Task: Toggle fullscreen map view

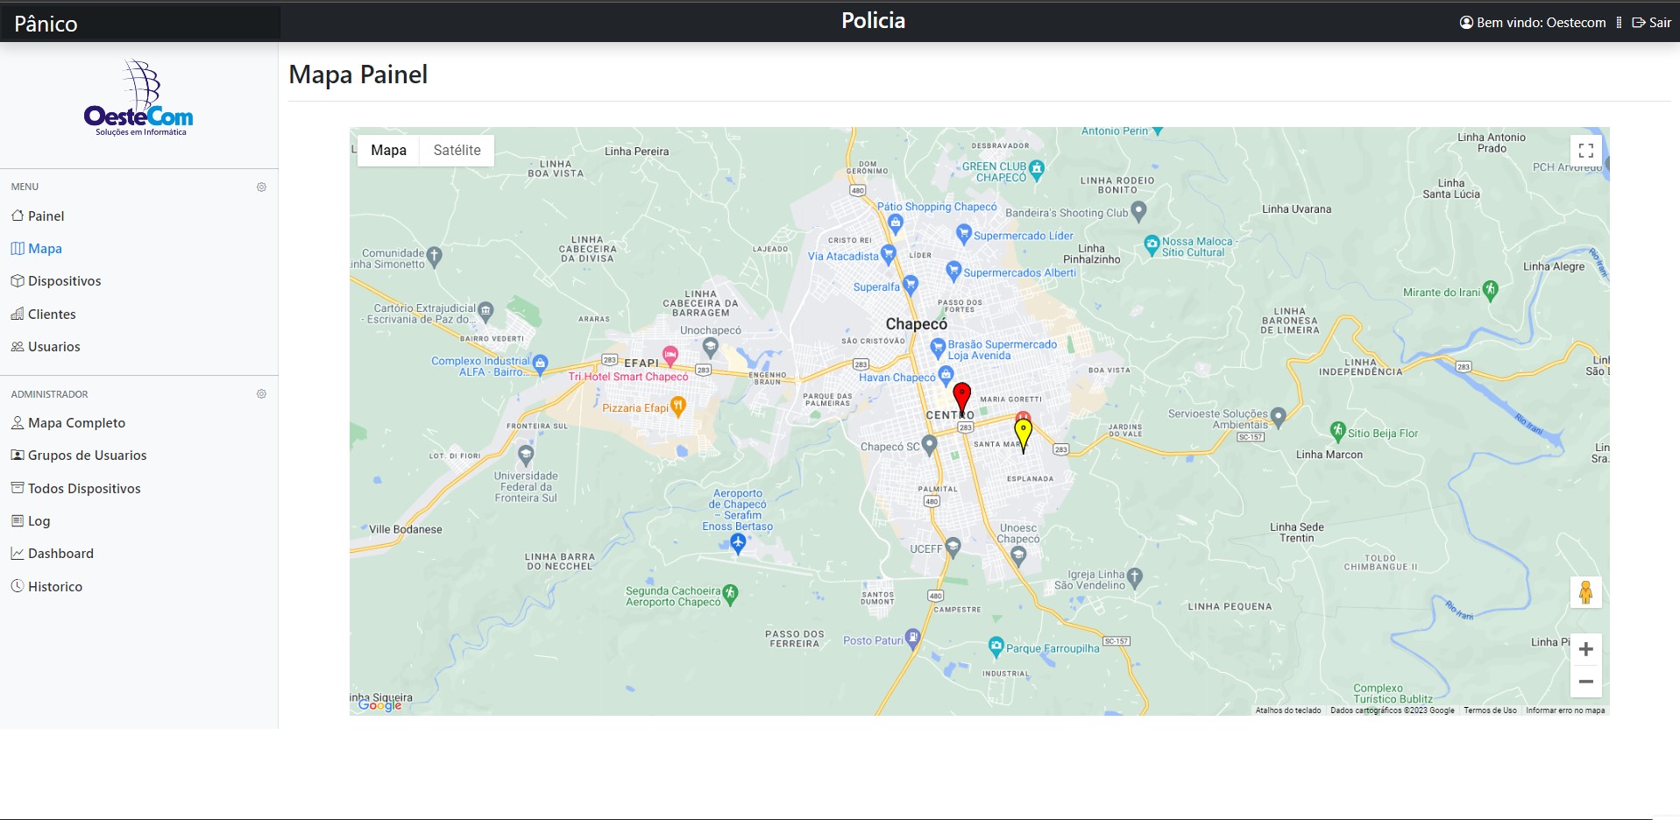Action: [x=1585, y=151]
